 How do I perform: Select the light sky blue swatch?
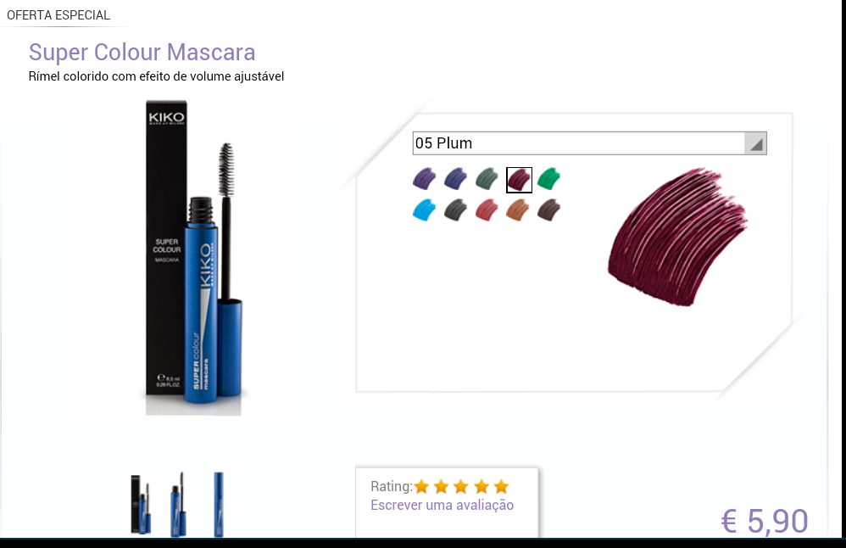pos(425,210)
